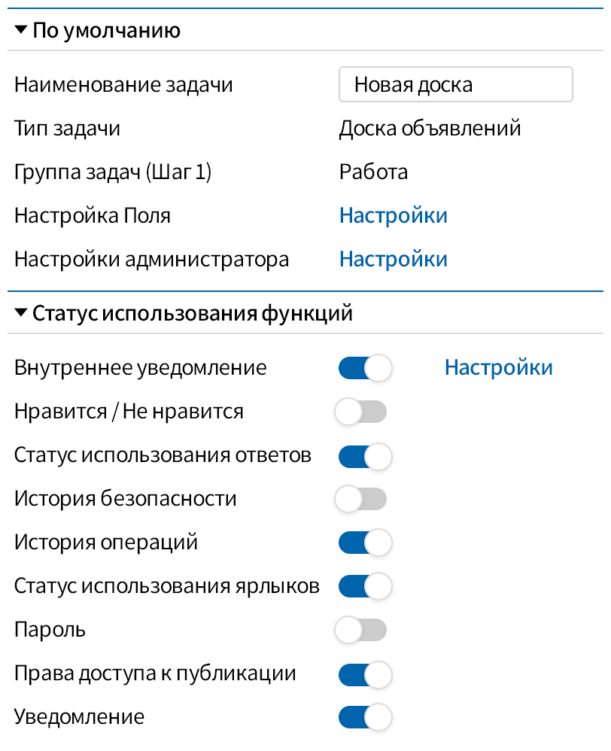Open administrator "Настройки" link
Screen dimensions: 611x751
pyautogui.click(x=393, y=260)
